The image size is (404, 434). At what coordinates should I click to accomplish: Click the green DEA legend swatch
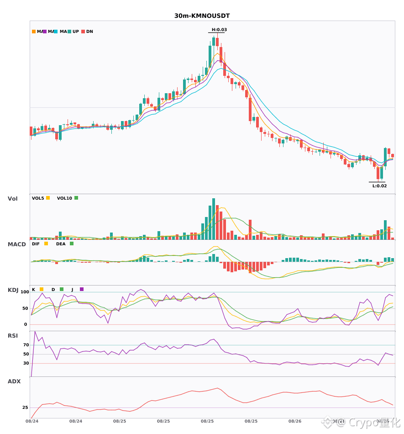pyautogui.click(x=72, y=243)
